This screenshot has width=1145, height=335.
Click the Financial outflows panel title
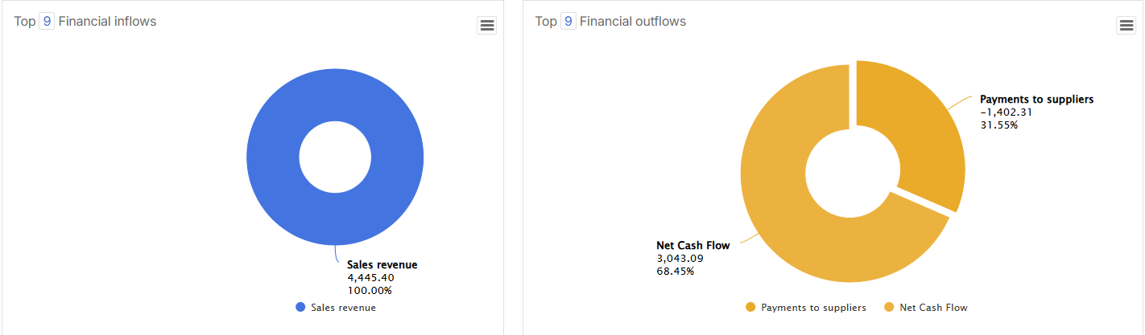(633, 22)
